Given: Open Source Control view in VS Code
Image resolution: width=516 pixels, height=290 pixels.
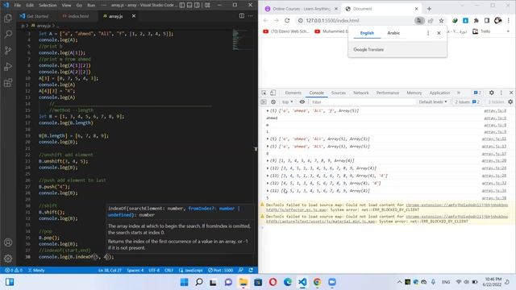Looking at the screenshot, I should (8, 50).
